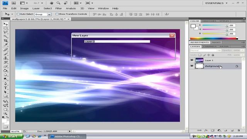Toggle lock position icon

tap(208, 55)
